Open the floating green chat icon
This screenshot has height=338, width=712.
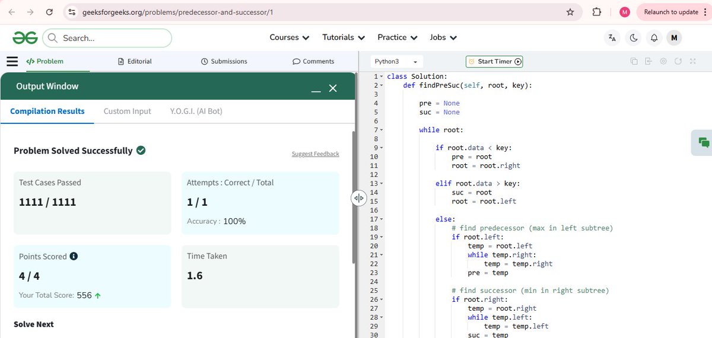[x=704, y=142]
